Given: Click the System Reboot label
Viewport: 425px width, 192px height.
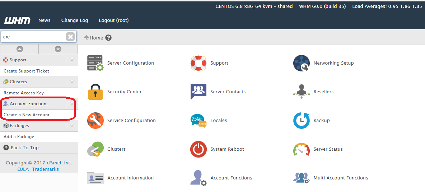Looking at the screenshot, I should pos(227,149).
